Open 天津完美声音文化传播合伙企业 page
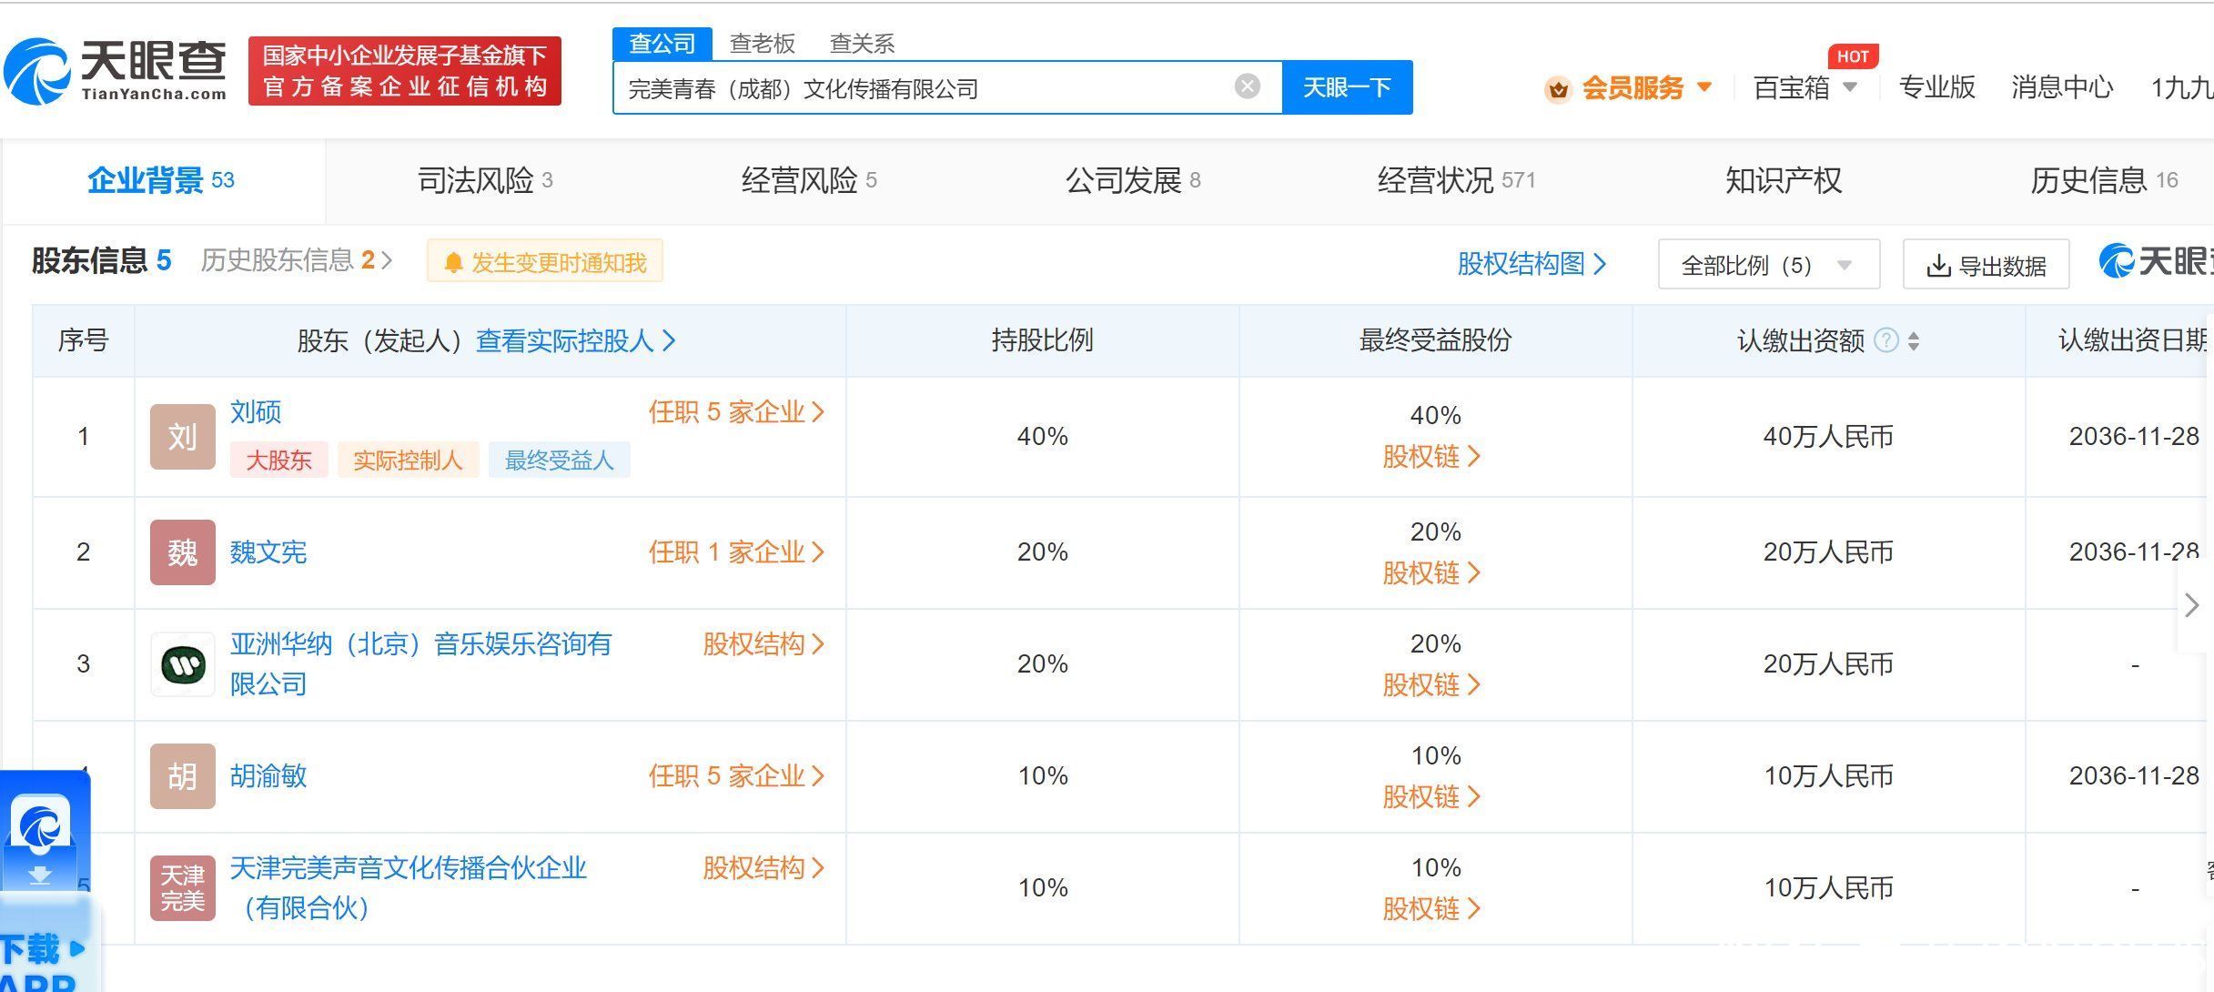 [408, 888]
